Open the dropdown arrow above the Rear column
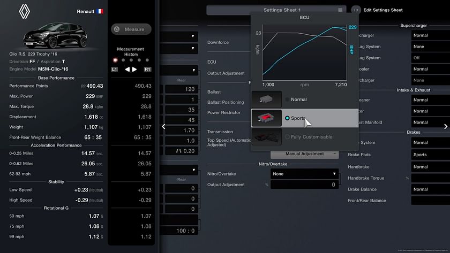The image size is (450, 253). (194, 70)
